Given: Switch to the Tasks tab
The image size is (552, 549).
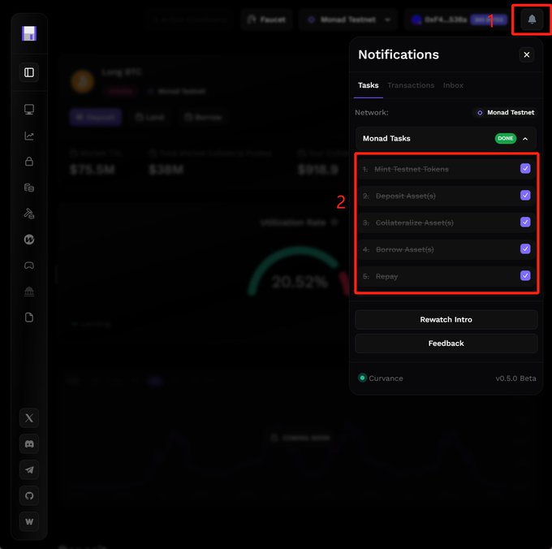Looking at the screenshot, I should pyautogui.click(x=368, y=85).
